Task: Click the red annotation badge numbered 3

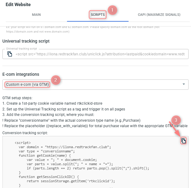Action: point(176,120)
